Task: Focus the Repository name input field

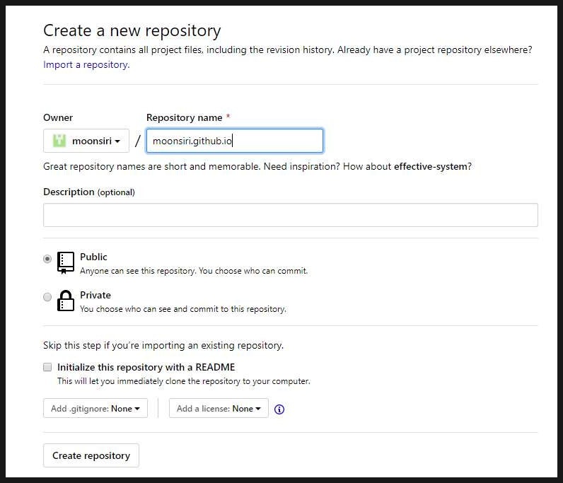Action: click(x=235, y=141)
